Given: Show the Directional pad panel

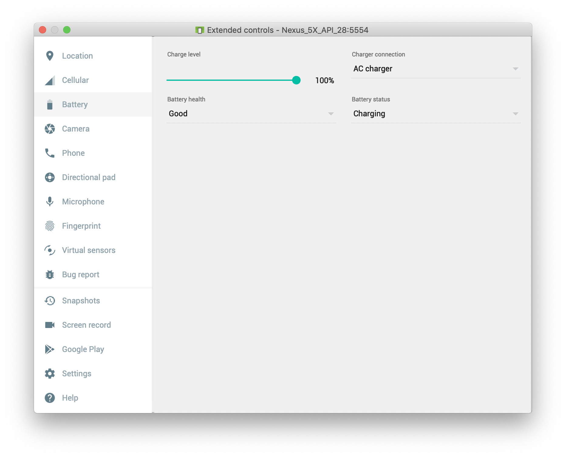Looking at the screenshot, I should (x=93, y=177).
